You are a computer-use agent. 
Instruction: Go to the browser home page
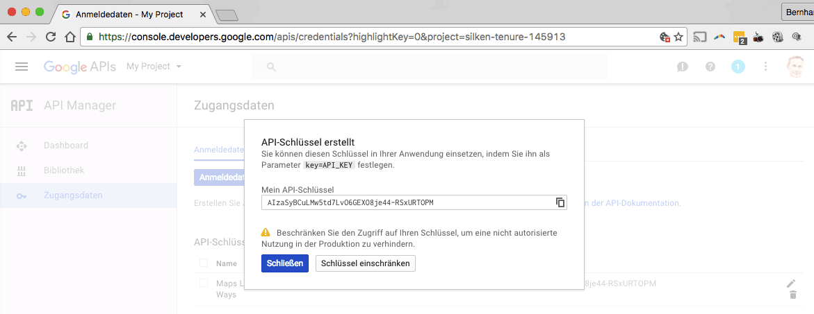pos(70,37)
